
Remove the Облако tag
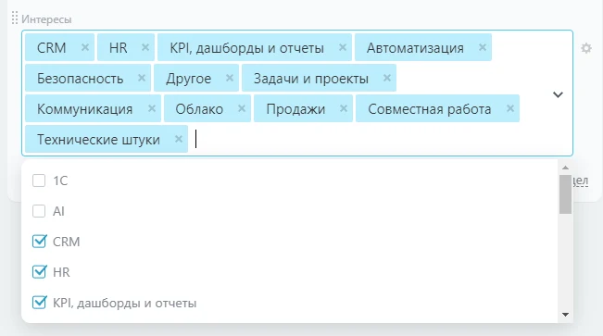[242, 108]
